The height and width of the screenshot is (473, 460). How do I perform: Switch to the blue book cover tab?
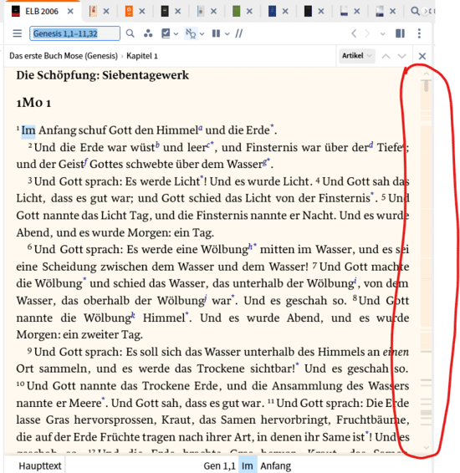(273, 12)
